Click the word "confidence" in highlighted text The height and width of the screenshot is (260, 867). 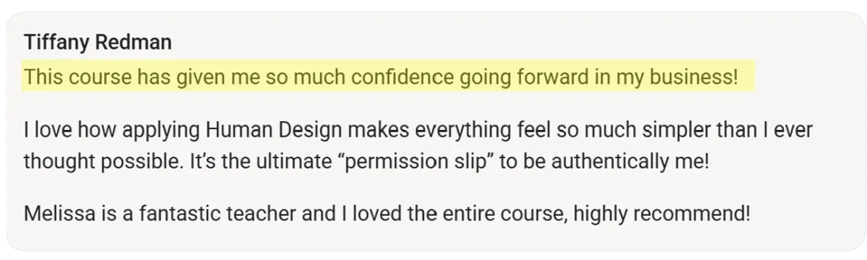(x=379, y=77)
